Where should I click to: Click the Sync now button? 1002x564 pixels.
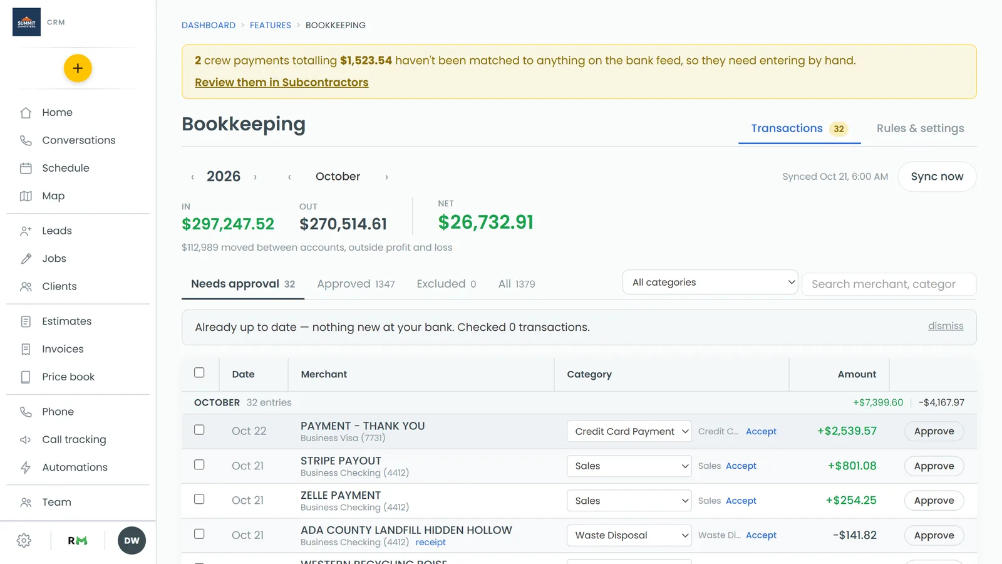coord(937,177)
